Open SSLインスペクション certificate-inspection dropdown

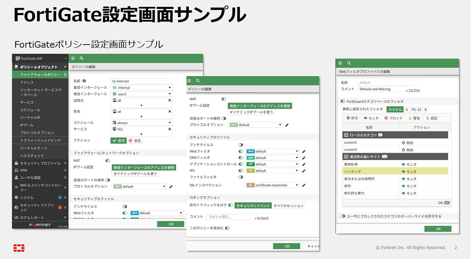272,185
